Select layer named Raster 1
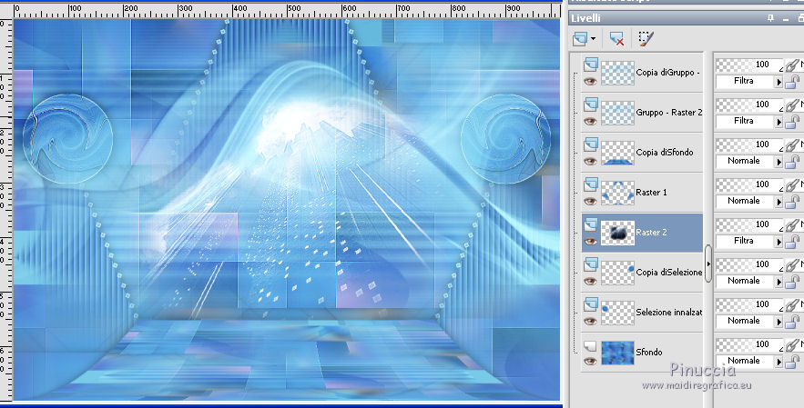This screenshot has width=804, height=408. click(651, 192)
